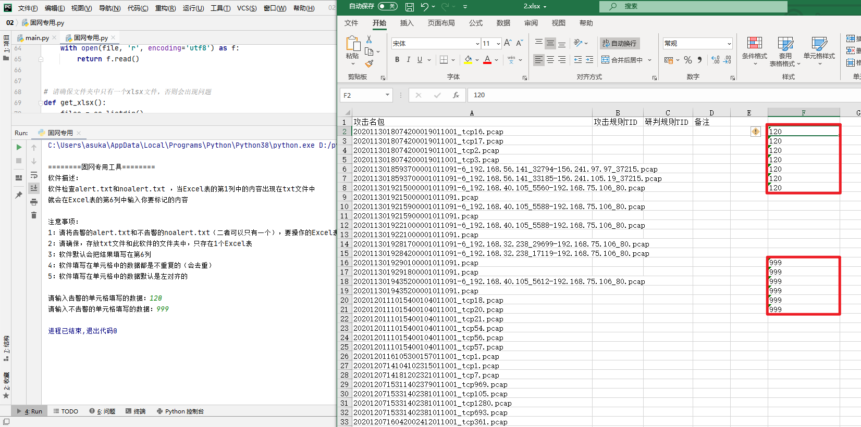Click the Down stack trace arrow
Image resolution: width=861 pixels, height=427 pixels.
point(34,161)
